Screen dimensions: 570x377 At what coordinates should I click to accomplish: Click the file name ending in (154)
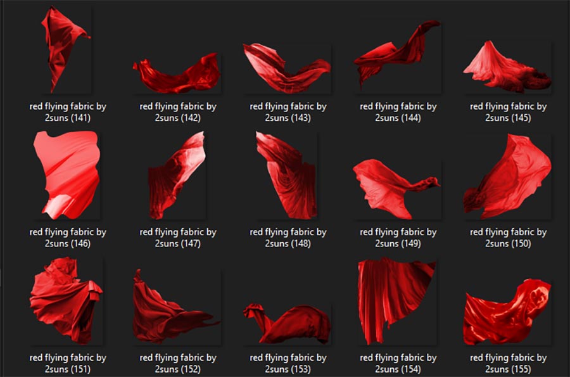coord(398,363)
